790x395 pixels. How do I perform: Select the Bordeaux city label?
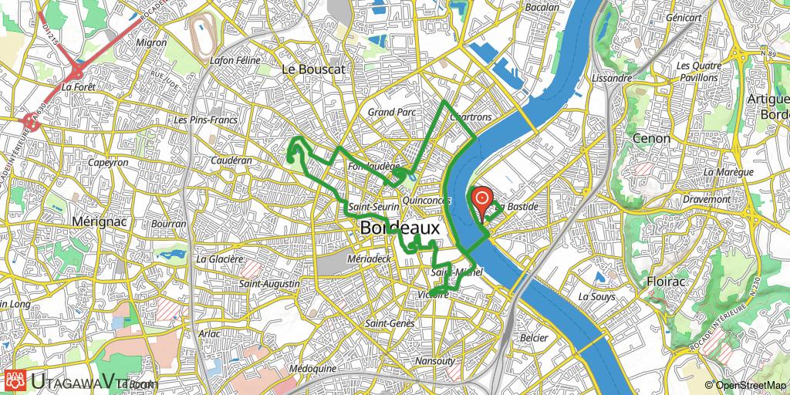[x=400, y=228]
